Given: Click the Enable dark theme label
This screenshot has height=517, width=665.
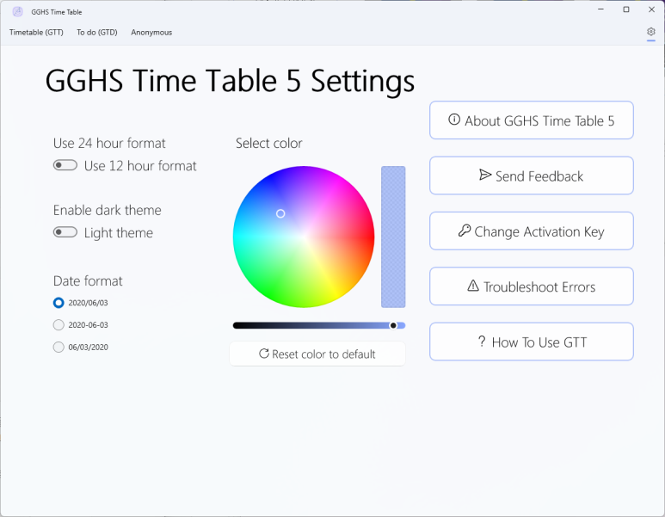Looking at the screenshot, I should click(x=108, y=211).
